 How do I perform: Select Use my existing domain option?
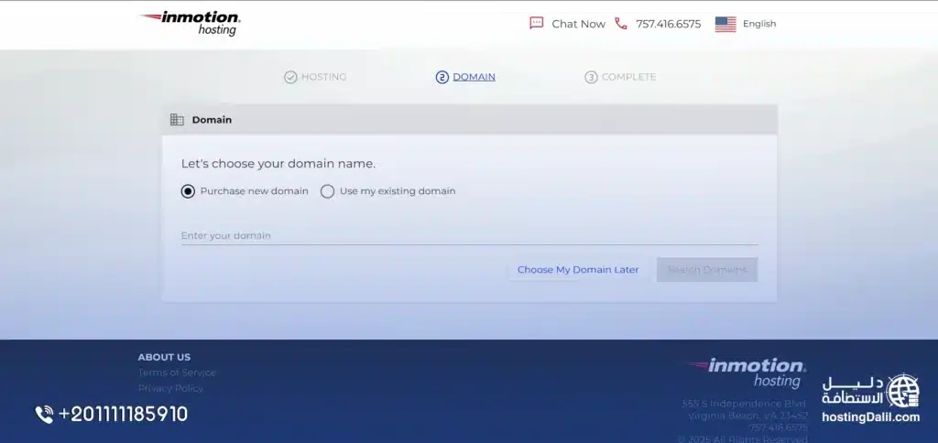(x=327, y=191)
